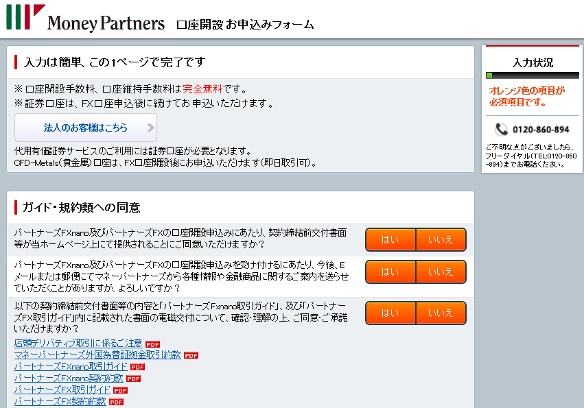This screenshot has height=408, width=584.
Task: Click PDF icon beside 外国為替証拠金取引約款
Action: (191, 355)
